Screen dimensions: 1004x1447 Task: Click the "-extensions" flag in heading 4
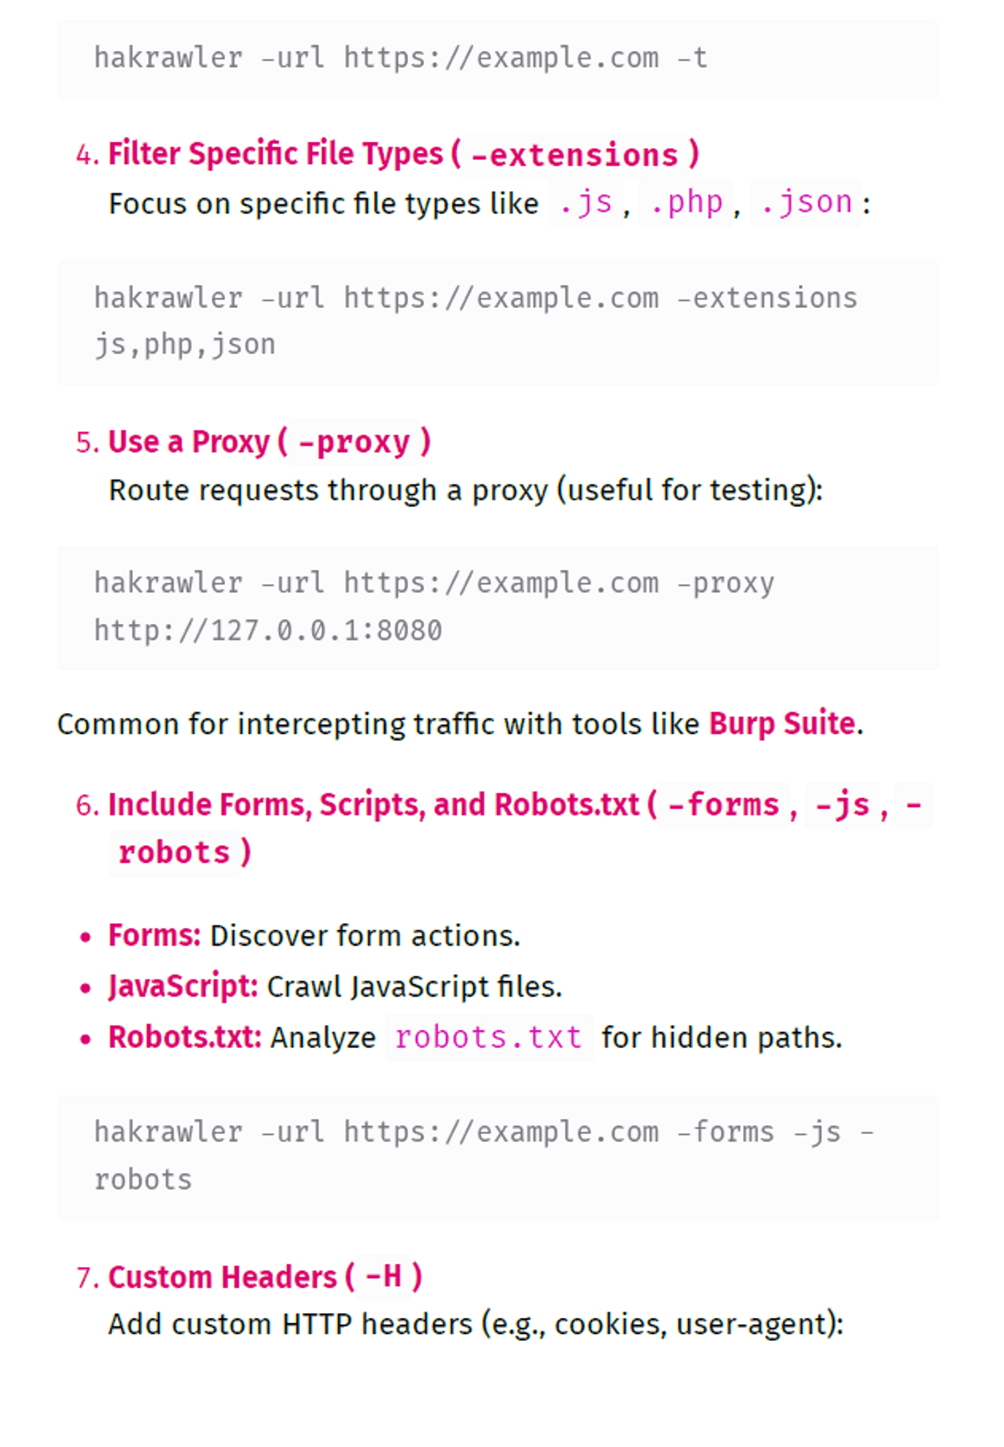click(x=575, y=156)
